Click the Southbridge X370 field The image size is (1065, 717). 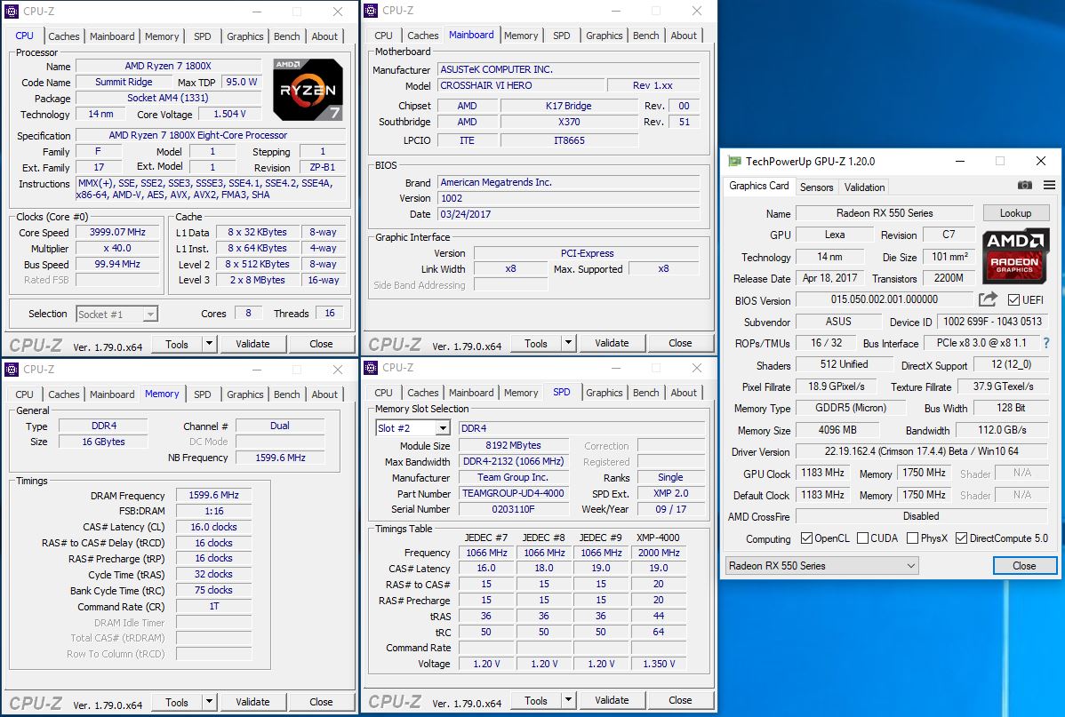coord(569,123)
